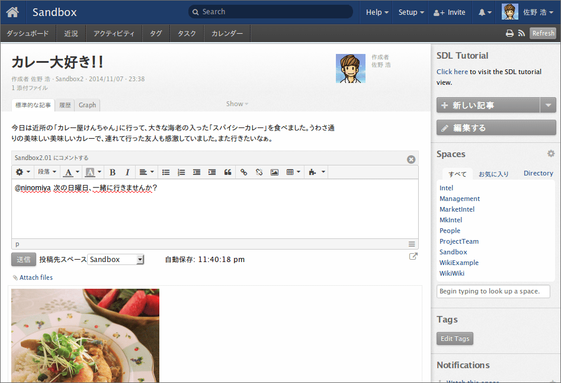The height and width of the screenshot is (383, 561).
Task: Open the user avatar in the top bar
Action: (510, 12)
